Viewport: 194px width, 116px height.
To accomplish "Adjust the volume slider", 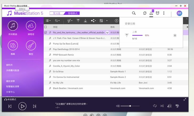I will [130, 106].
